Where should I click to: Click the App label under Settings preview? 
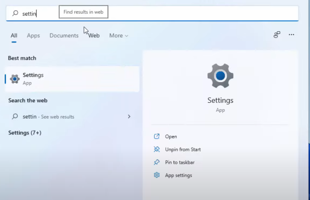(x=220, y=110)
